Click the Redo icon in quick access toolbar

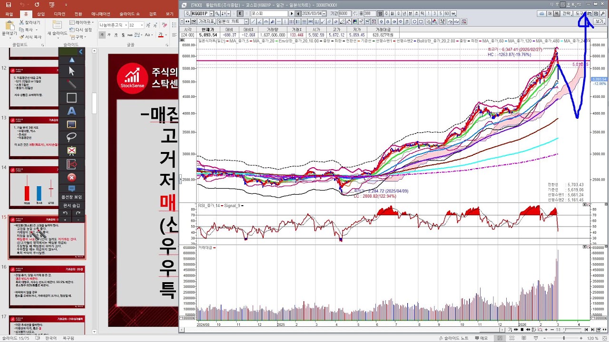coord(37,5)
